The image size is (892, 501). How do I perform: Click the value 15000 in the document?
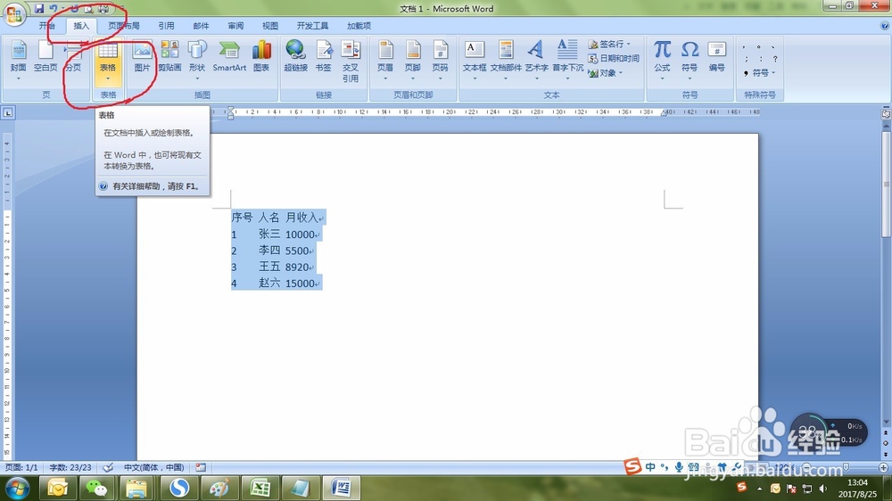tap(301, 283)
